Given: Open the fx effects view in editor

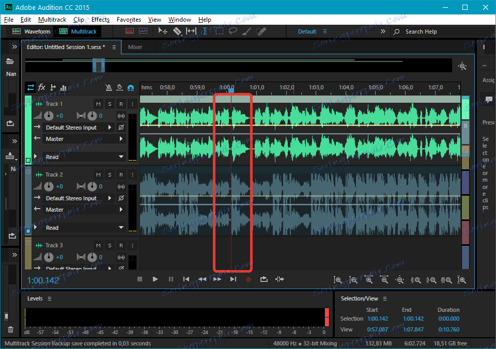Looking at the screenshot, I should point(42,88).
